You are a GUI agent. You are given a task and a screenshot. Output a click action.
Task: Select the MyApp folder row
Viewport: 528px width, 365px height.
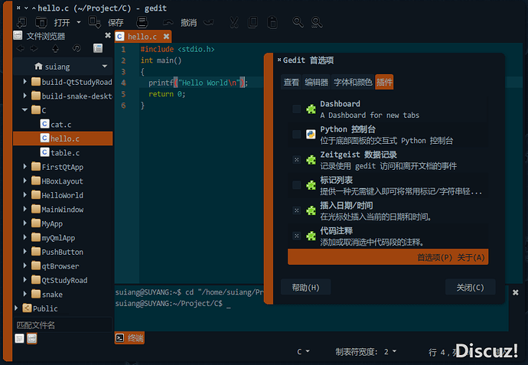pos(63,223)
